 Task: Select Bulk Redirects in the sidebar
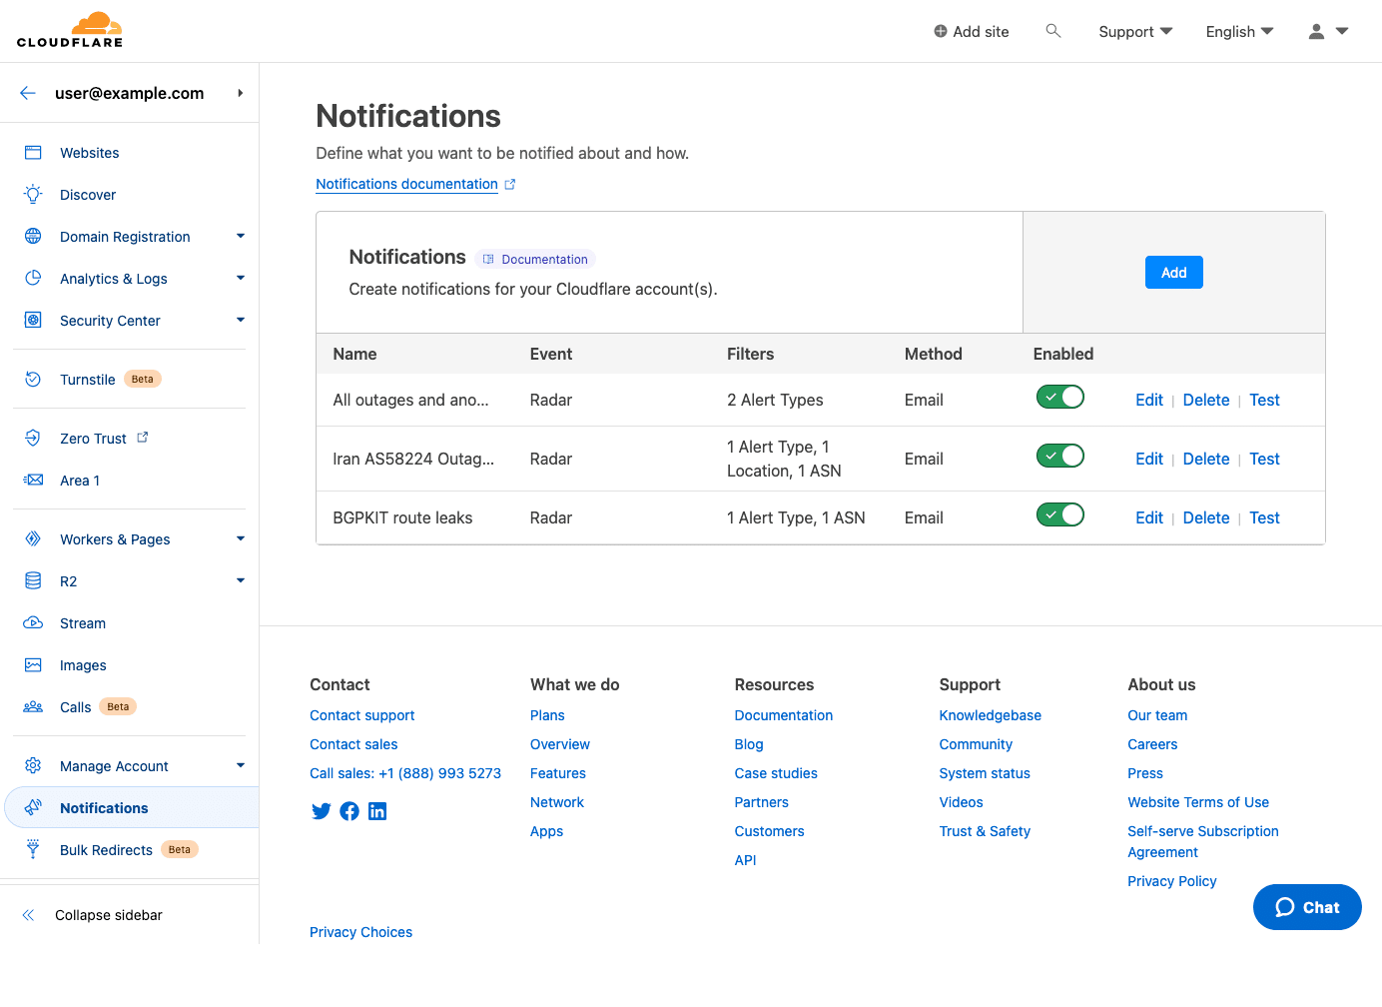105,849
